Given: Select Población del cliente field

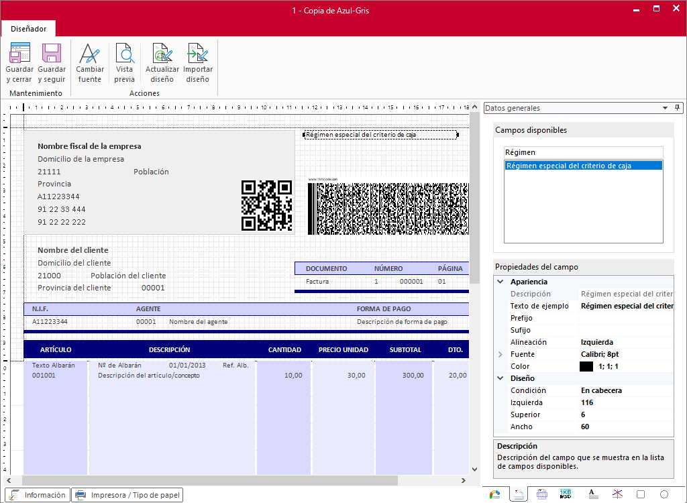Looking at the screenshot, I should pyautogui.click(x=128, y=276).
